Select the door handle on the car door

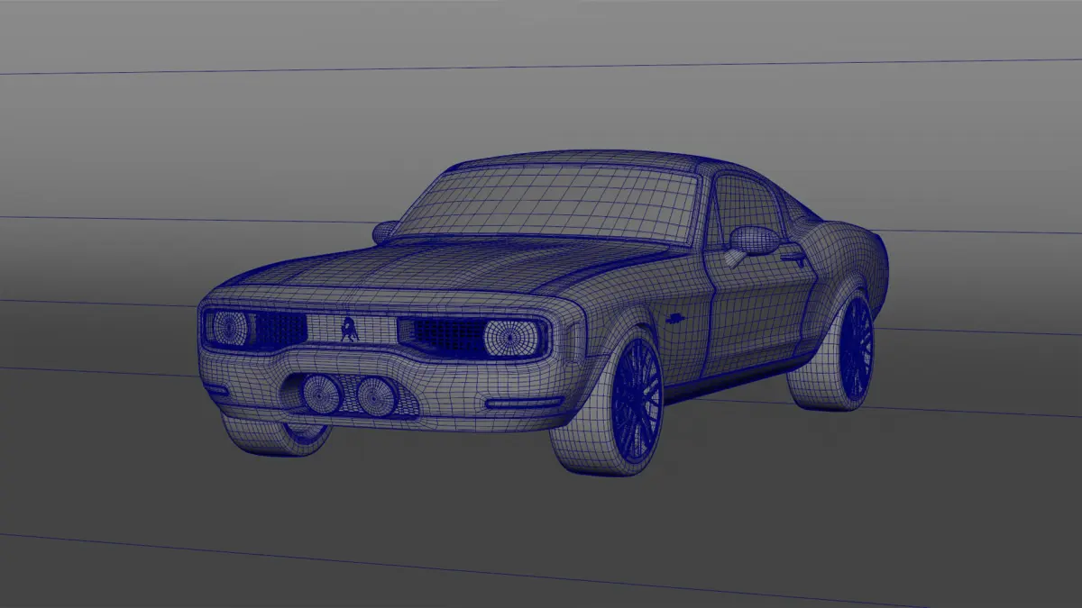pyautogui.click(x=793, y=257)
